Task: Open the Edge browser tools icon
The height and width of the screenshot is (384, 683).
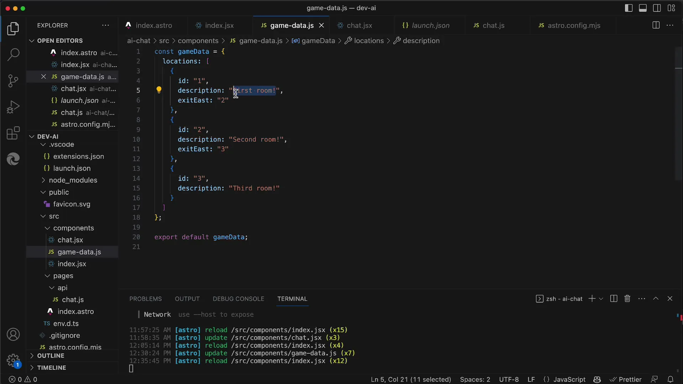Action: (x=13, y=159)
